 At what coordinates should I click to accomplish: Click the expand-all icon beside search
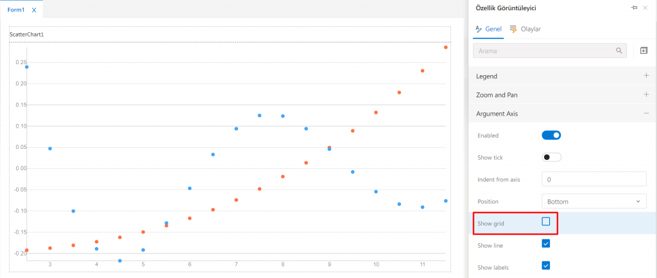coord(644,51)
